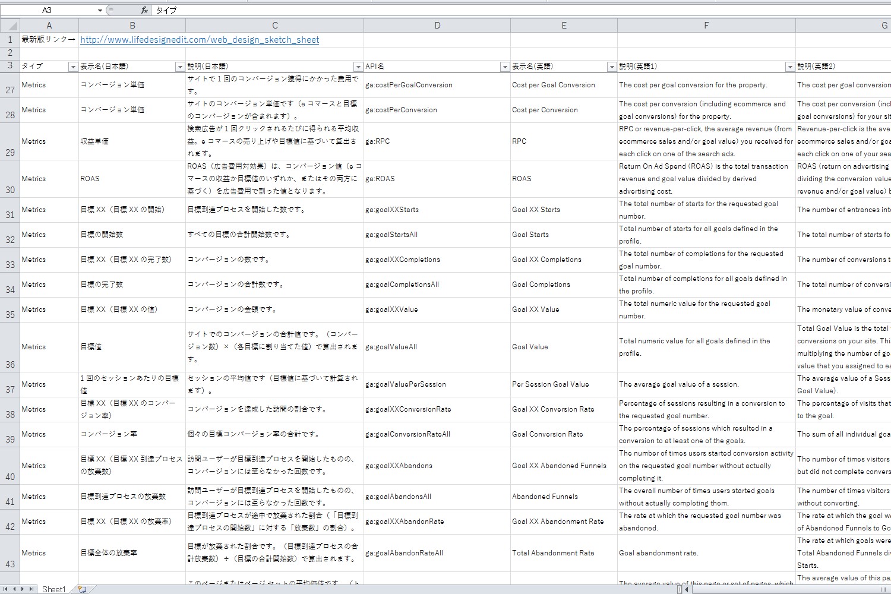The height and width of the screenshot is (594, 891).
Task: Select column D header
Action: tap(437, 26)
